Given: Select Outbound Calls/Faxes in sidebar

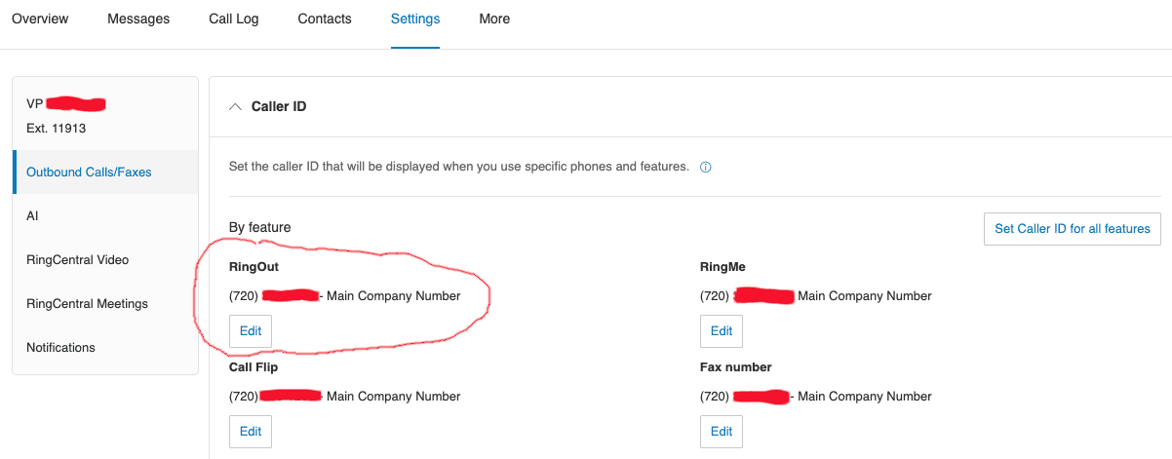Looking at the screenshot, I should click(x=89, y=172).
